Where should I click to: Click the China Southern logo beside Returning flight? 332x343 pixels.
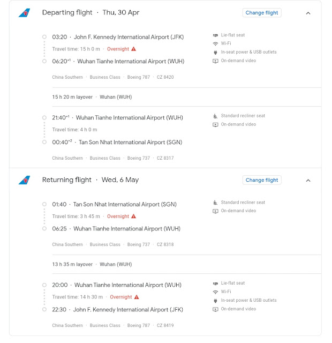[x=24, y=180]
